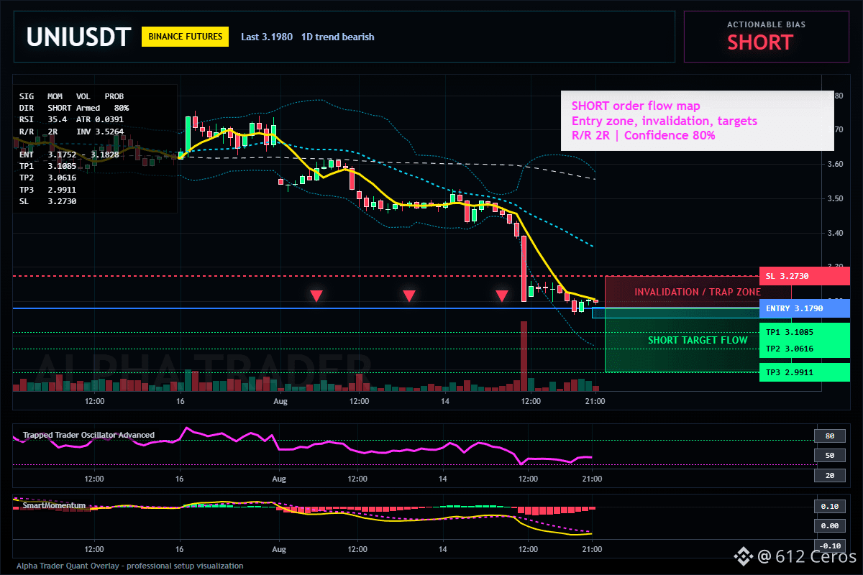Click the '16' date label under the main chart
This screenshot has width=863, height=575.
click(x=181, y=401)
